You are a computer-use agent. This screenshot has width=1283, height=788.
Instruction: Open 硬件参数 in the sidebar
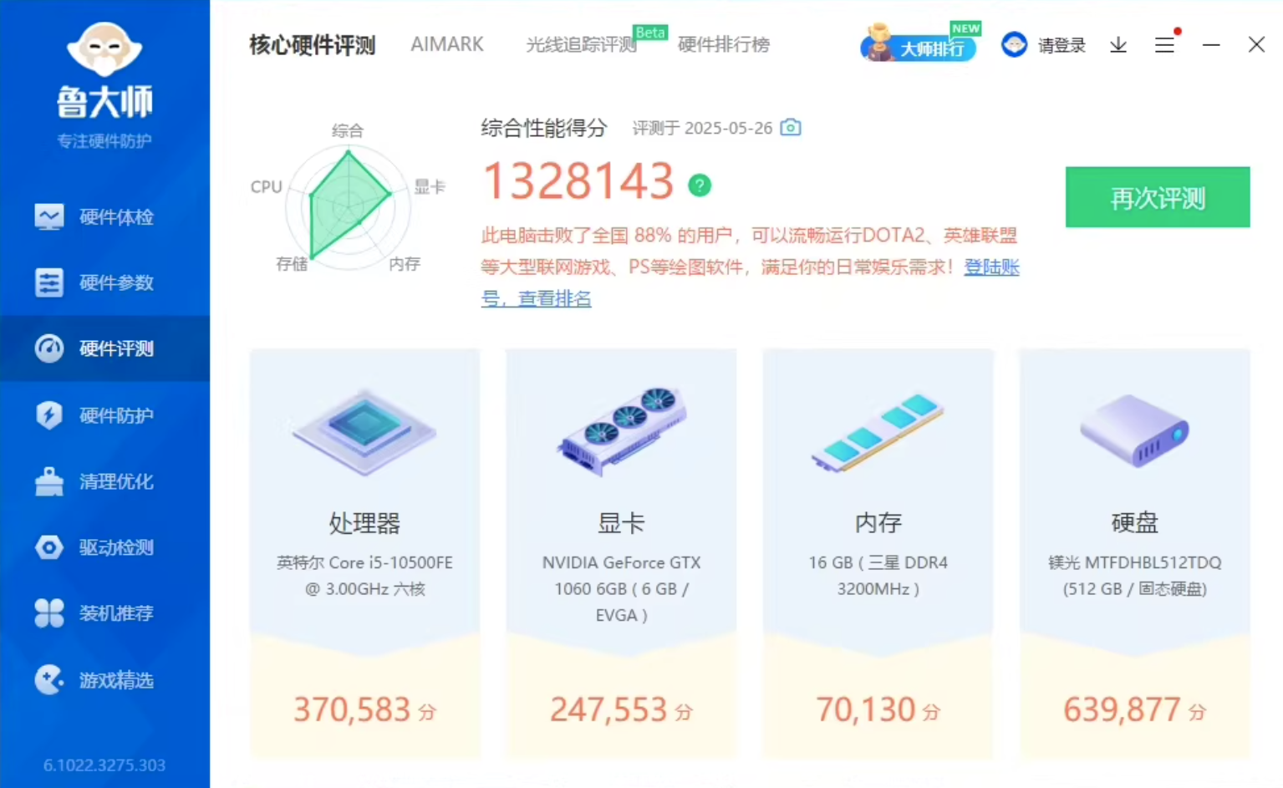pos(104,282)
